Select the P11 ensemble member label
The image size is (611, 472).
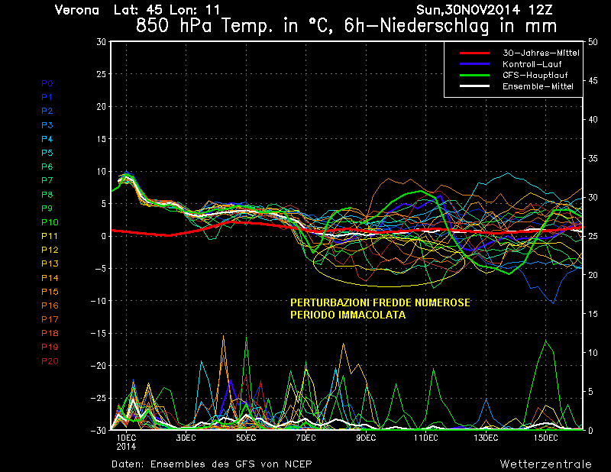pyautogui.click(x=50, y=236)
